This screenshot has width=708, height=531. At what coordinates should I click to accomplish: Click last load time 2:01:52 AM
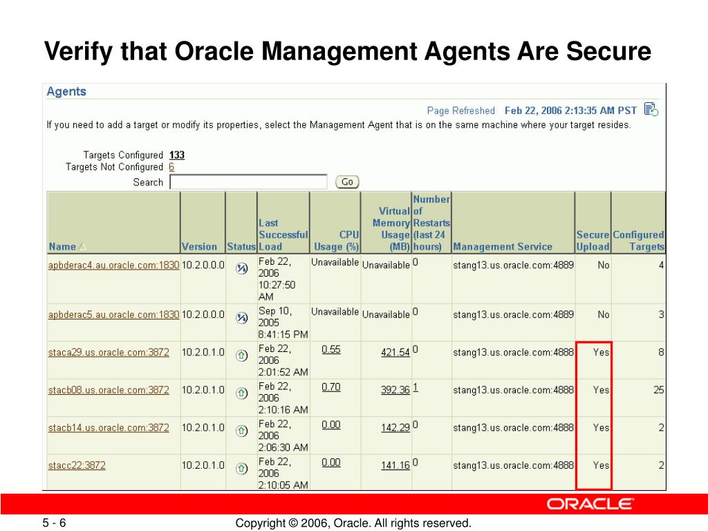[x=283, y=372]
